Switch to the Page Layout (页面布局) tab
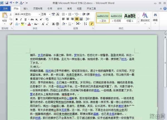Image resolution: width=167 pixels, height=120 pixels. click(38, 9)
